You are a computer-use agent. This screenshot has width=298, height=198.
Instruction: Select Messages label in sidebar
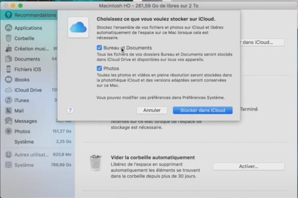pyautogui.click(x=26, y=121)
